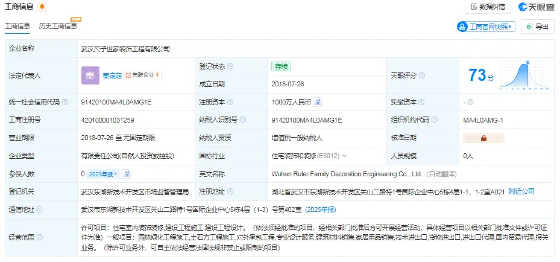Open legal representative 秦定定 link
The image size is (560, 262).
point(112,75)
